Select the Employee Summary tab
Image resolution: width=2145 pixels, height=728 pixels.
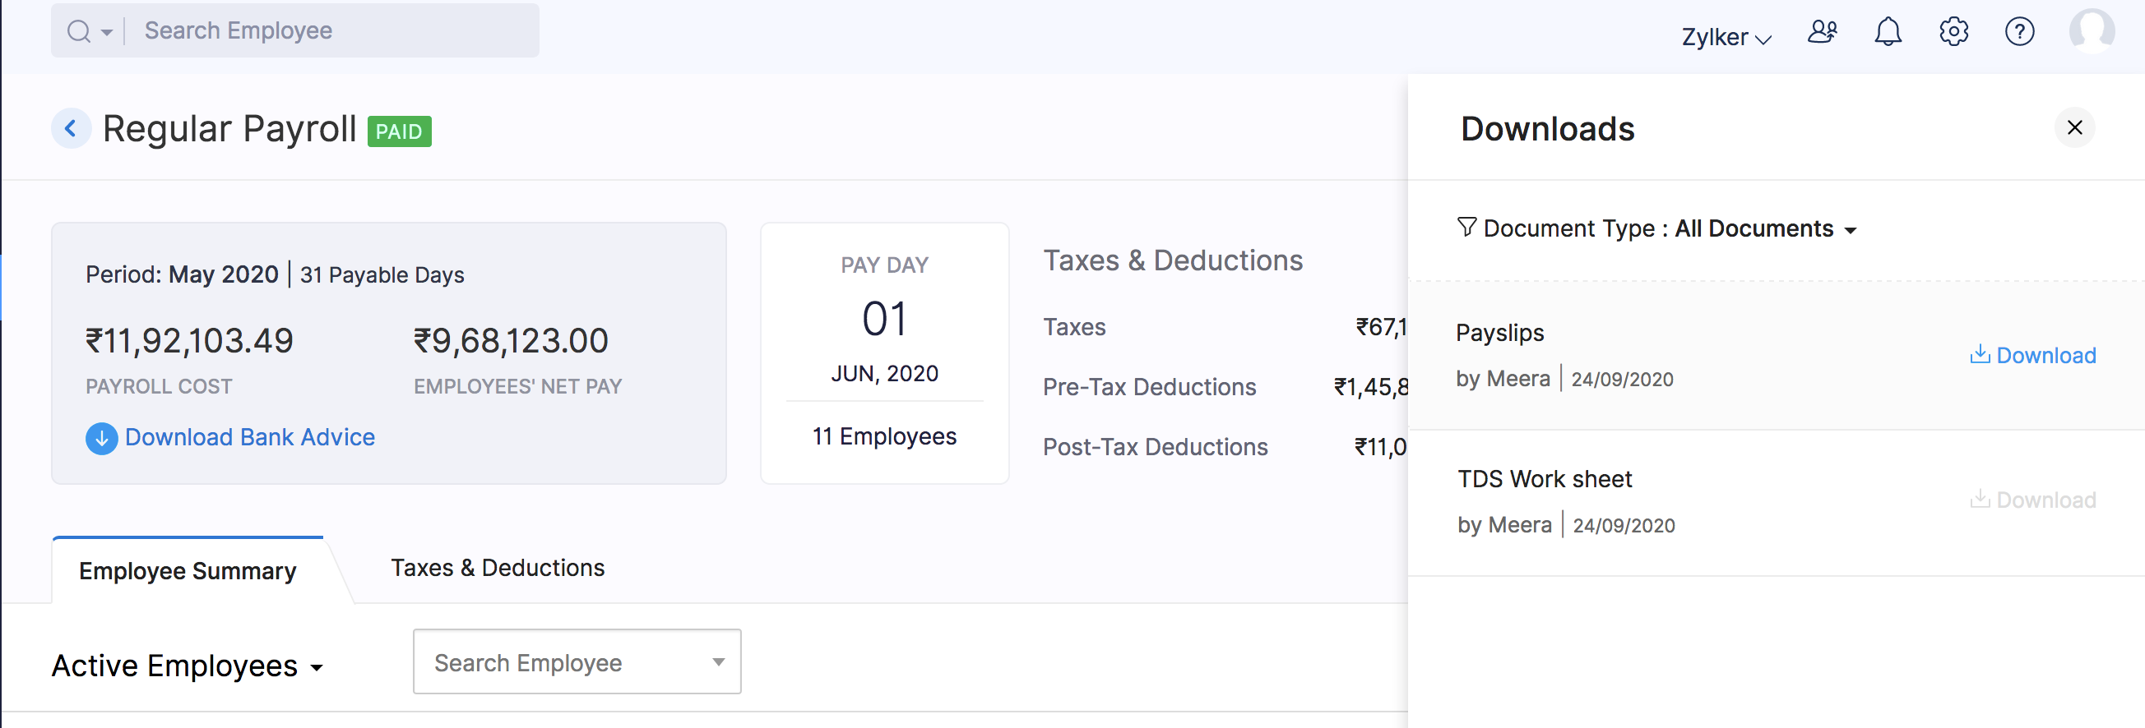(x=188, y=571)
